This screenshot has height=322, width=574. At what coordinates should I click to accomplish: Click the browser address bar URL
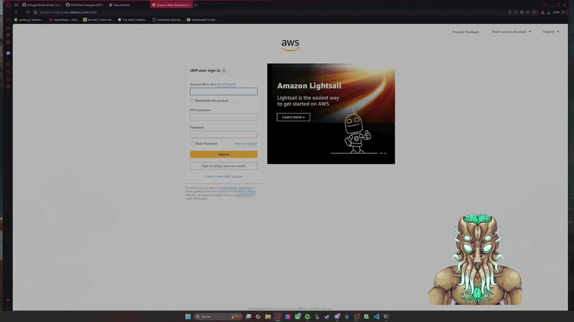tap(68, 13)
